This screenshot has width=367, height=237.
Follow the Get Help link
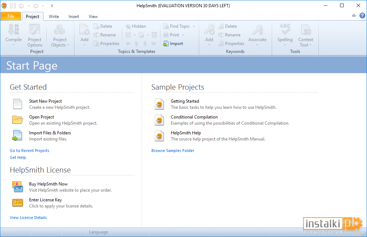pos(18,157)
